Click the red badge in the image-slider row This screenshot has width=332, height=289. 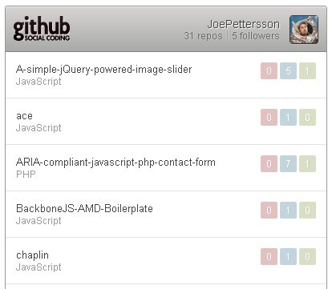tap(269, 70)
